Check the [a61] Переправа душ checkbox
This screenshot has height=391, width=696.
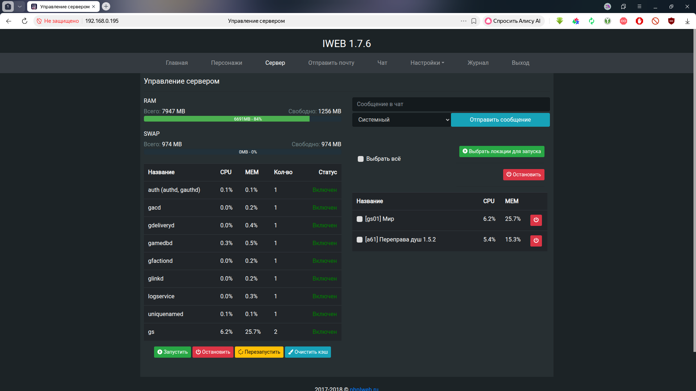(359, 240)
